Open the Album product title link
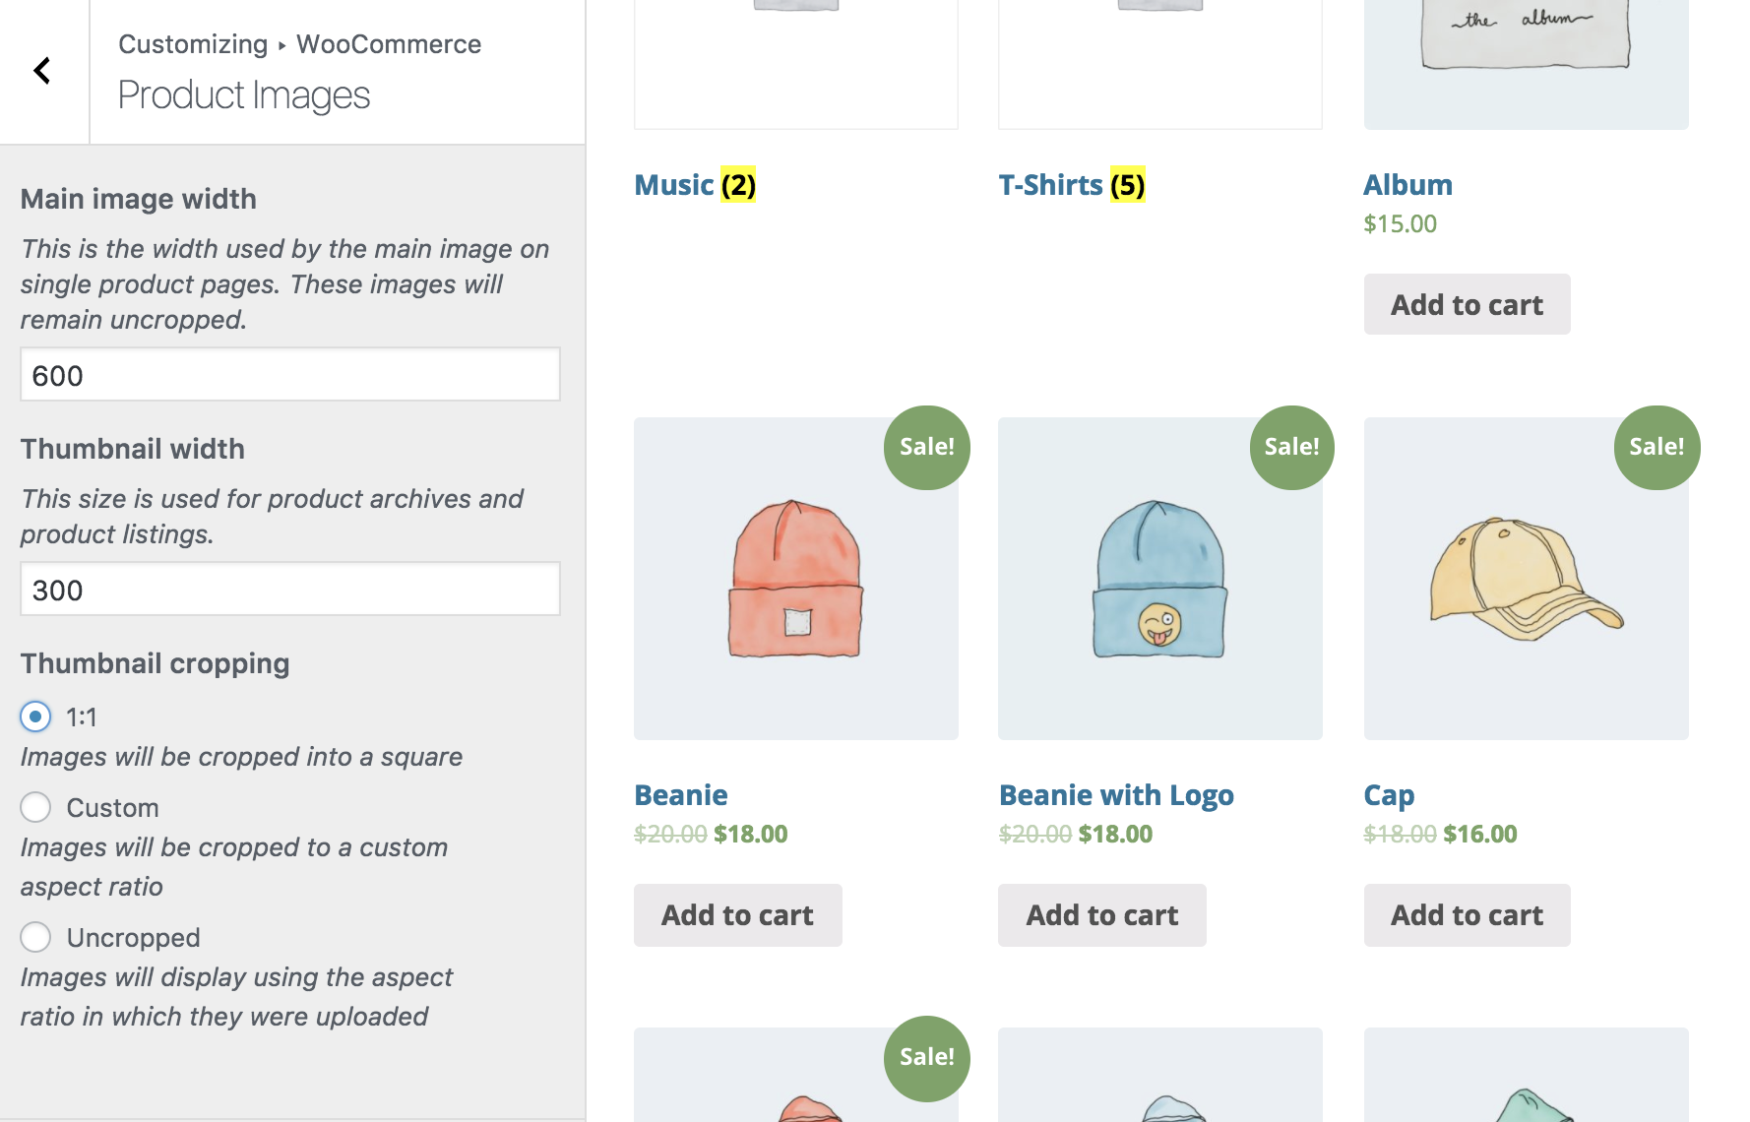 pos(1407,185)
